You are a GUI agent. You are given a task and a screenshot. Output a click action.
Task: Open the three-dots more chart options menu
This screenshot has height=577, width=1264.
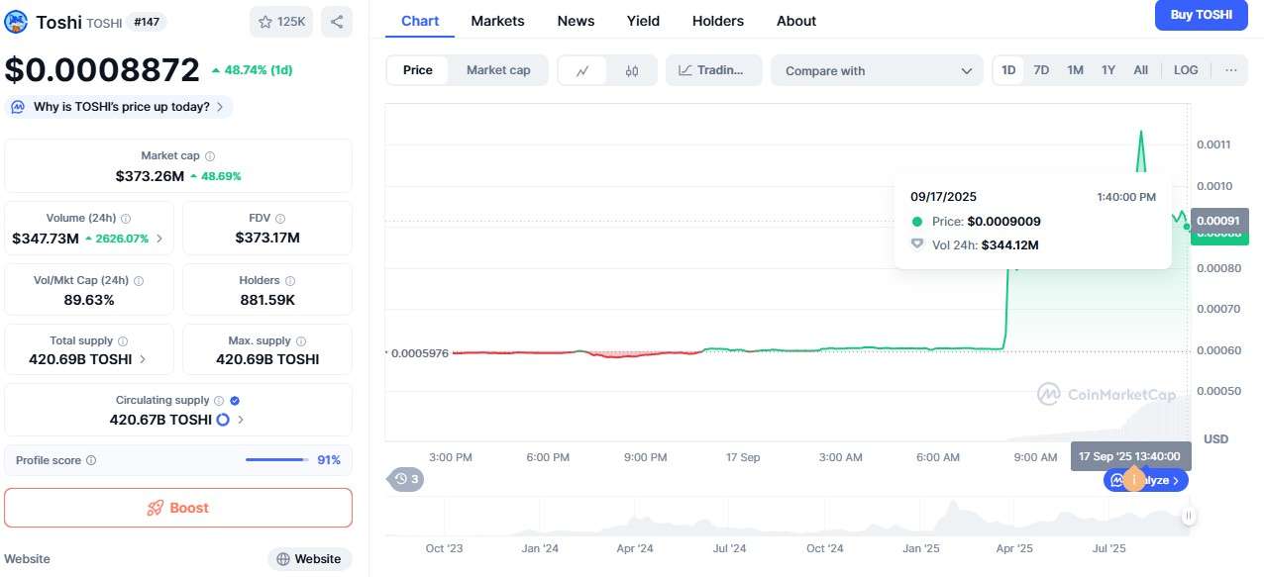coord(1231,70)
